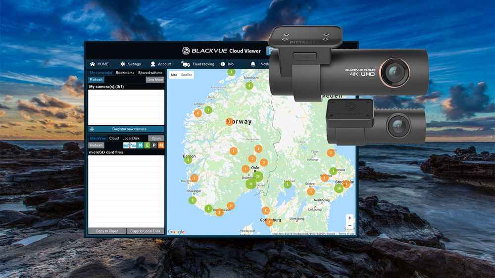Switch to the My camera(s) tab
Viewport: 495px width, 278px height.
[100, 73]
